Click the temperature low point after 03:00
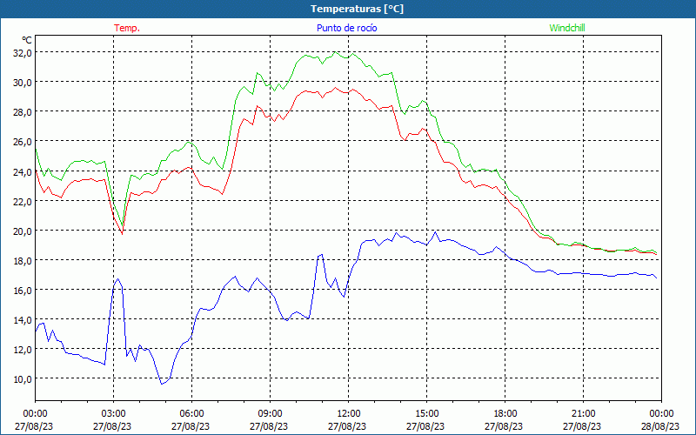696x435 pixels. tap(122, 233)
